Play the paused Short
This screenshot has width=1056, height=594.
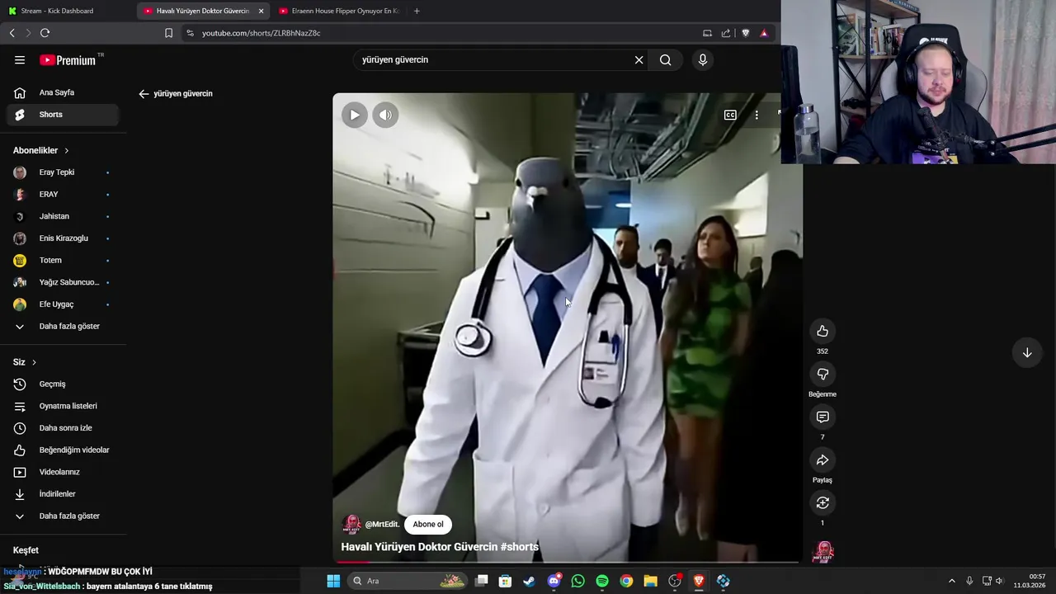pyautogui.click(x=355, y=115)
